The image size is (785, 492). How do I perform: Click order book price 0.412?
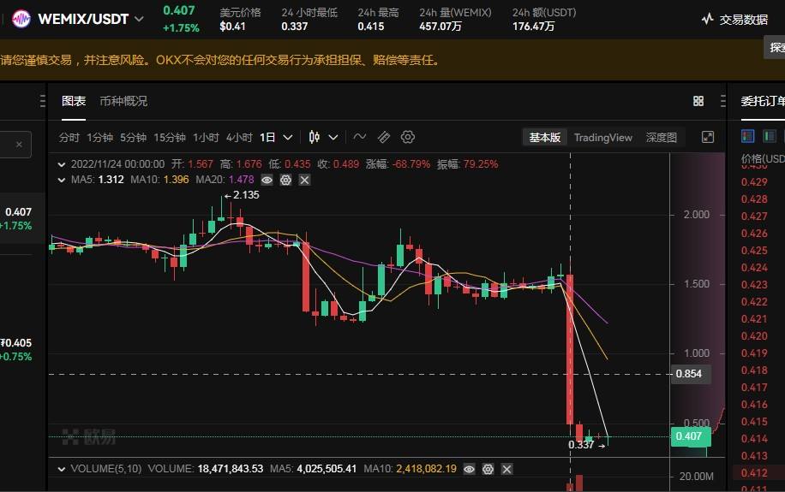coord(754,473)
